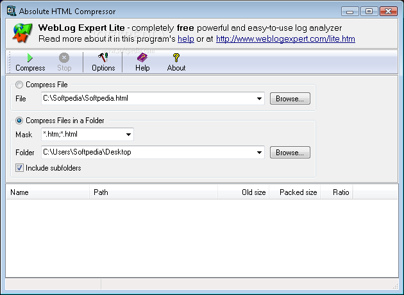The width and height of the screenshot is (404, 295).
Task: Browse for a folder next to the Folder field
Action: pyautogui.click(x=290, y=153)
